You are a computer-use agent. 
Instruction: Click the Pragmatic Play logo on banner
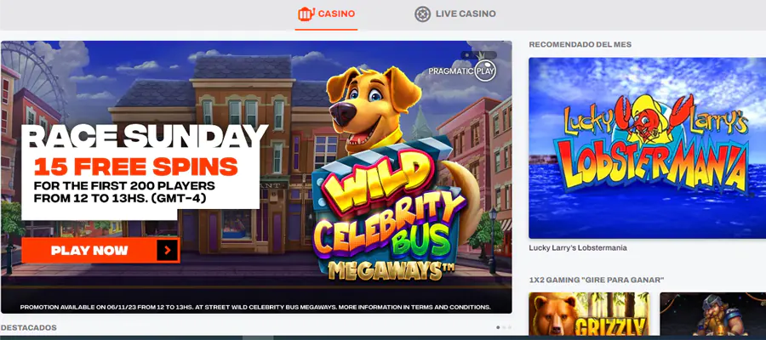point(463,71)
